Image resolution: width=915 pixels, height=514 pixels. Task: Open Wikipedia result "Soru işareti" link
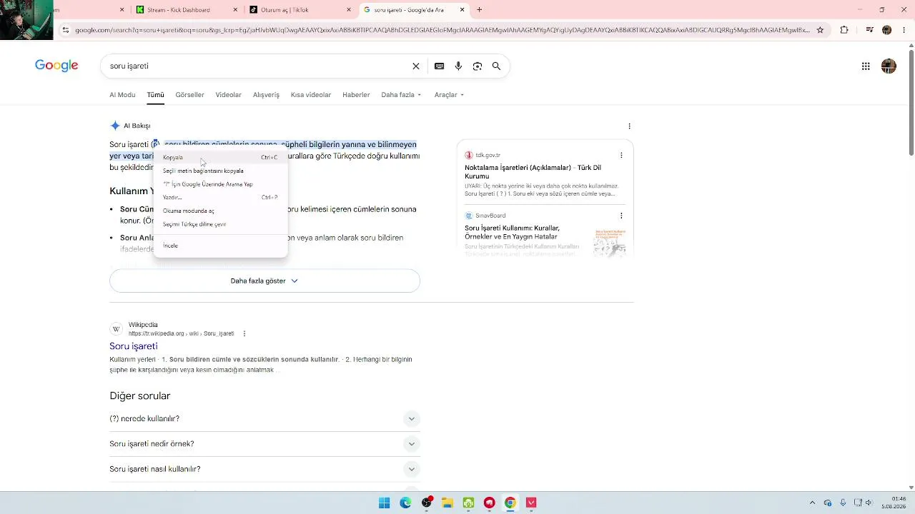134,346
